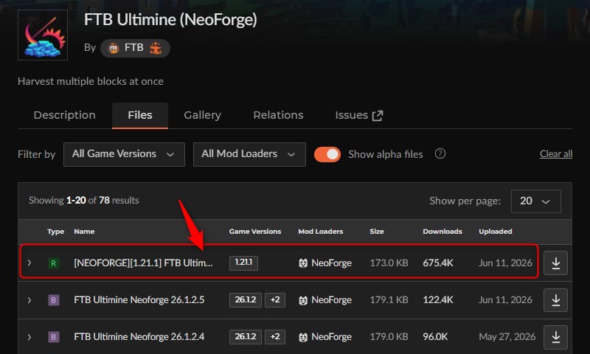Click the Uploaded column header

[495, 232]
